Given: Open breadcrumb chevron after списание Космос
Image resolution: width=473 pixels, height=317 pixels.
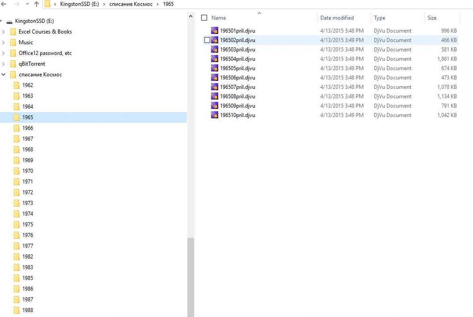Looking at the screenshot, I should (x=158, y=4).
